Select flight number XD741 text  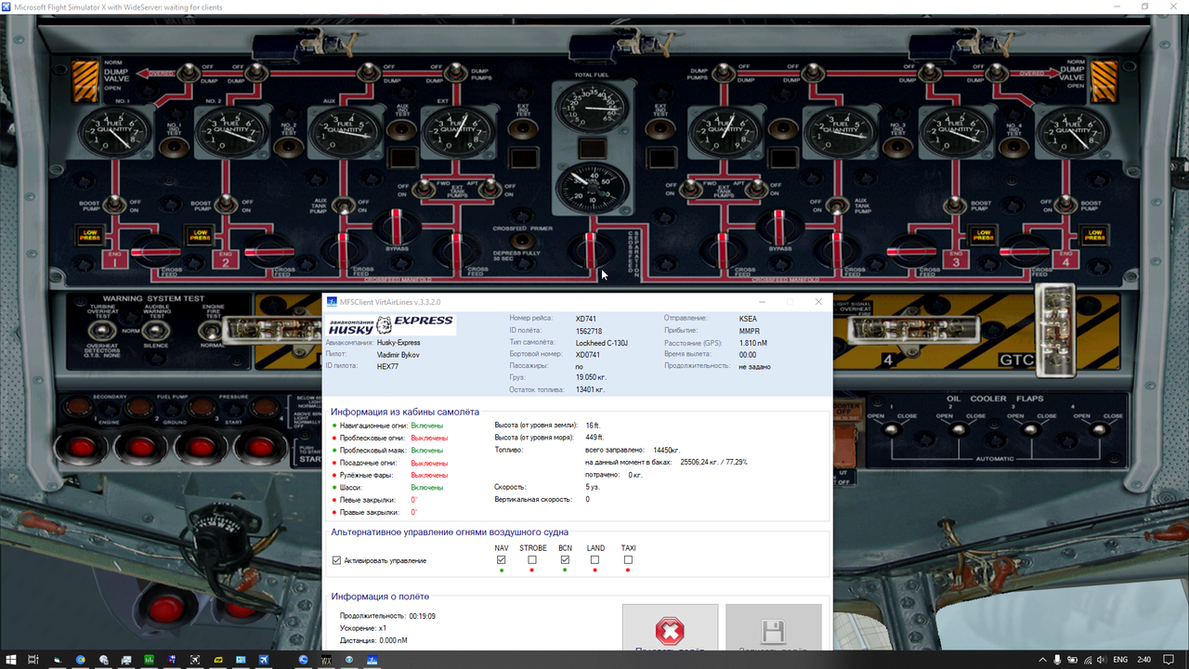(x=588, y=319)
